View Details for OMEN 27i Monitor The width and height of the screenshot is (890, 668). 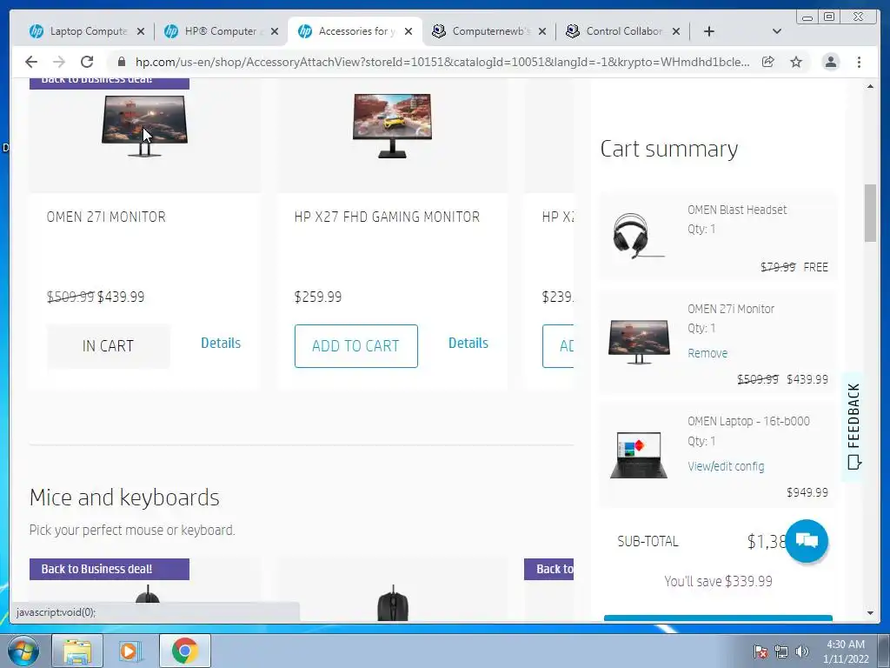tap(221, 343)
